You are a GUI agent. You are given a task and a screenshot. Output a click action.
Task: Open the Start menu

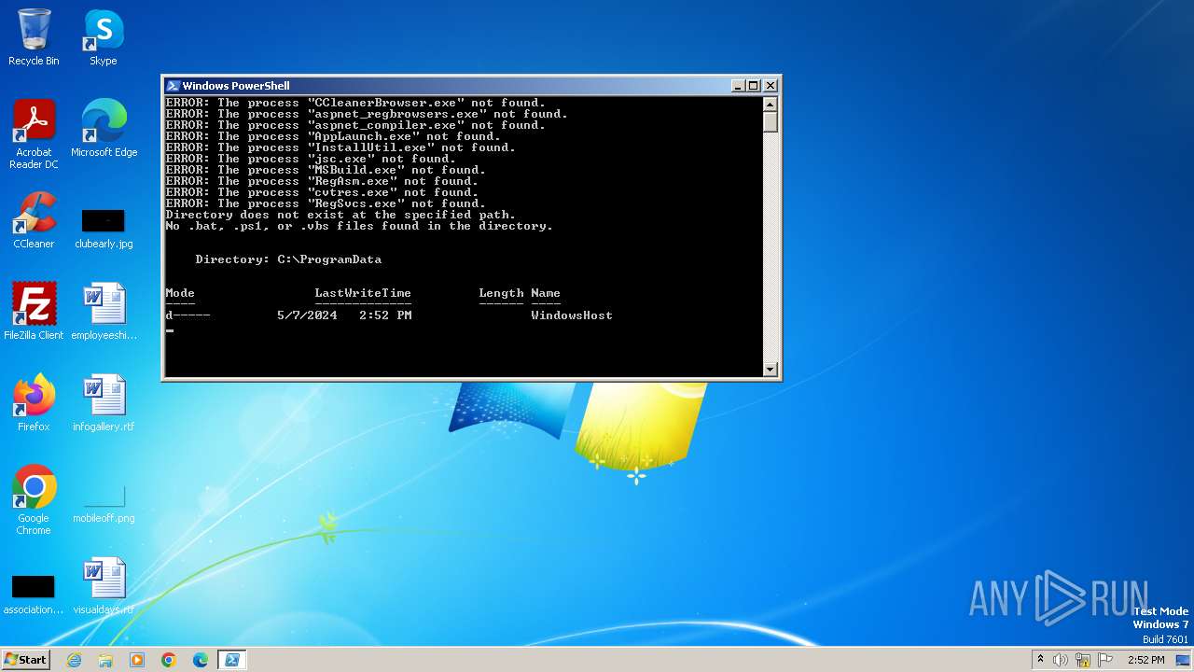pyautogui.click(x=25, y=660)
